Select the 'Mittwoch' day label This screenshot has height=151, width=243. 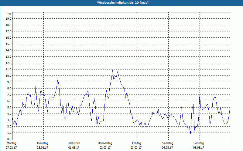pyautogui.click(x=74, y=143)
